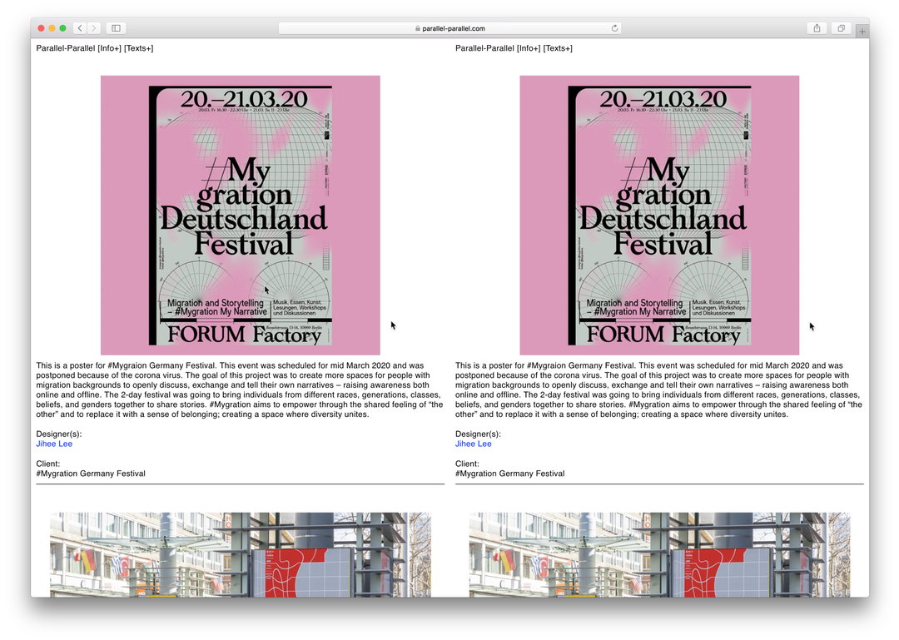
Task: Open Jihee Lee link in right column
Action: click(x=474, y=444)
